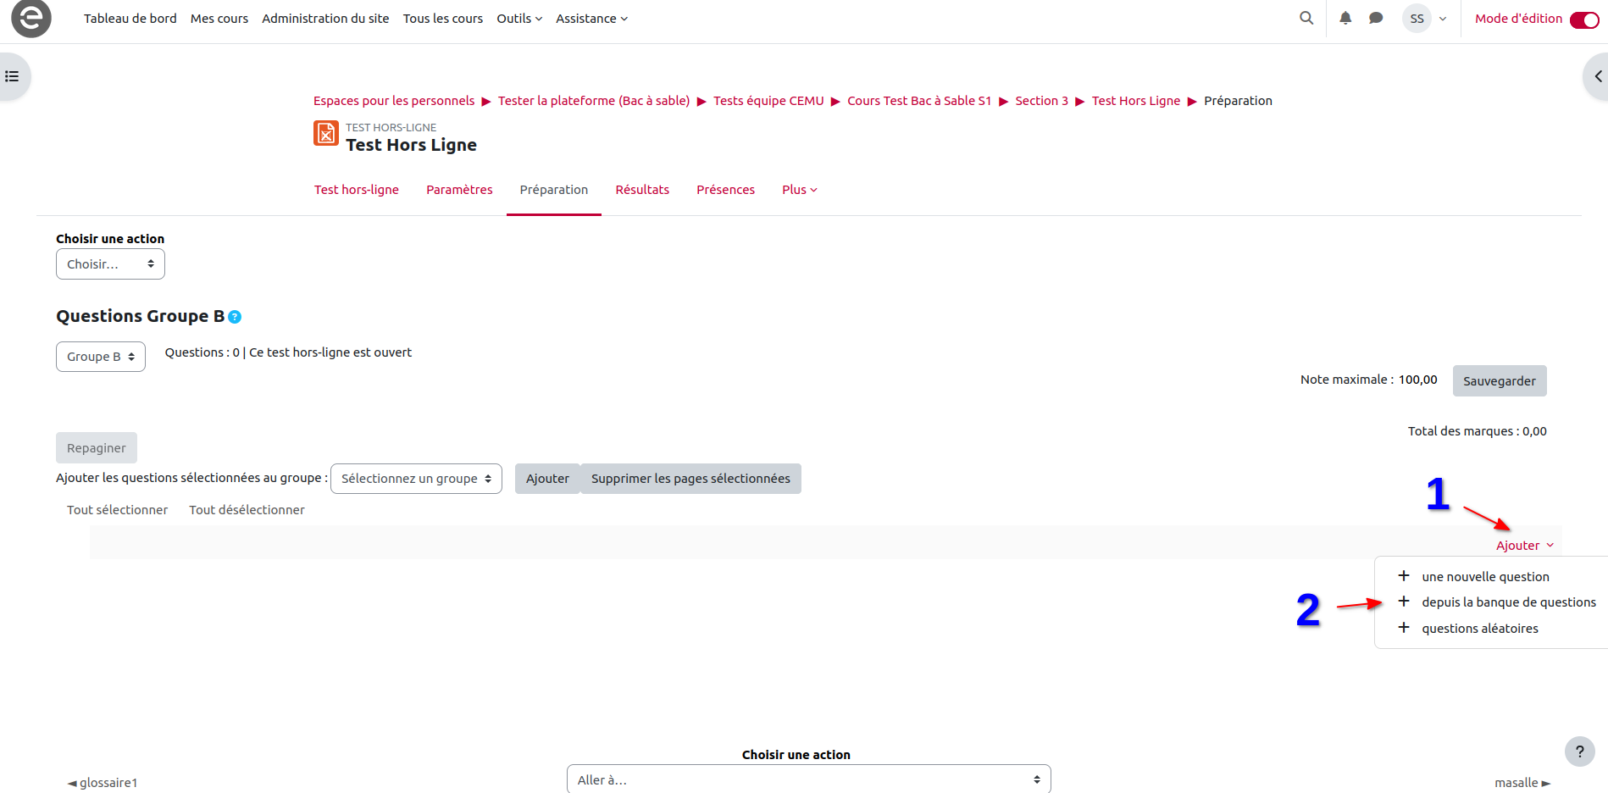Open the Choisir action dropdown

(x=110, y=264)
